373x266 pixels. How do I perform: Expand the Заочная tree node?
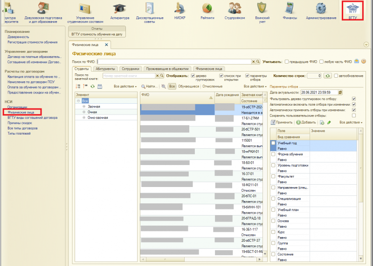pos(84,107)
